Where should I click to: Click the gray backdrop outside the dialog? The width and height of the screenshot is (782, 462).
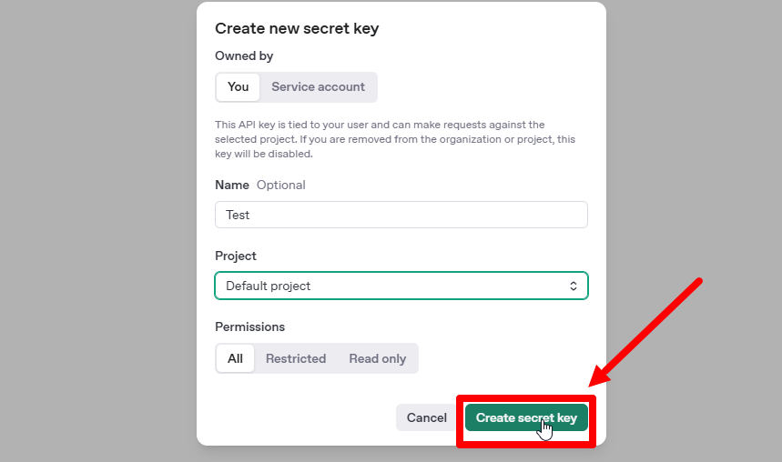pyautogui.click(x=91, y=227)
